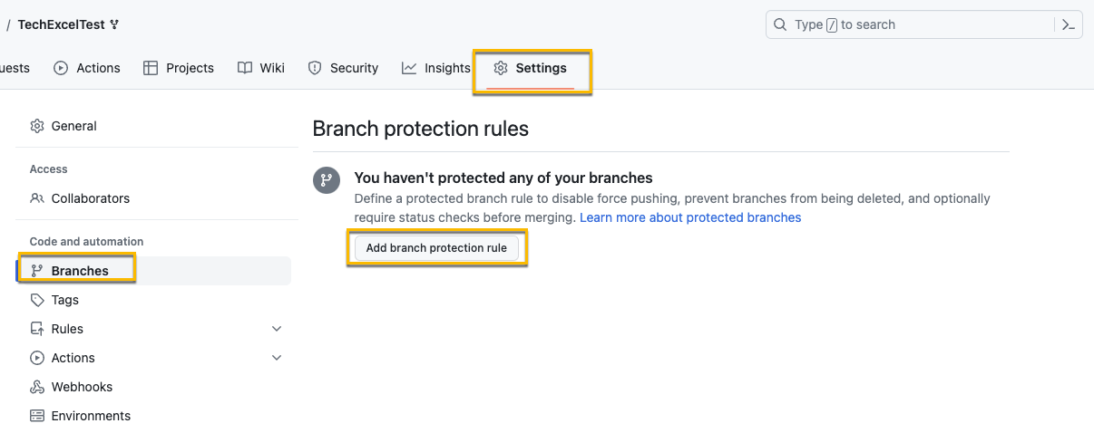Open the Actions tab
This screenshot has height=433, width=1094.
[88, 68]
